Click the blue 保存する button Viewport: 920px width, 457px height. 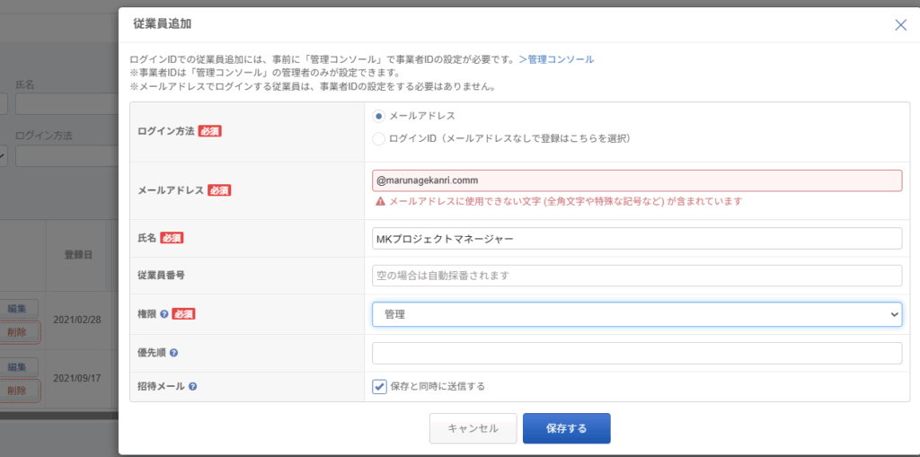click(x=566, y=428)
